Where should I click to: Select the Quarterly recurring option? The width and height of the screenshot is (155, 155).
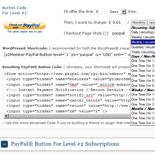click(x=143, y=47)
